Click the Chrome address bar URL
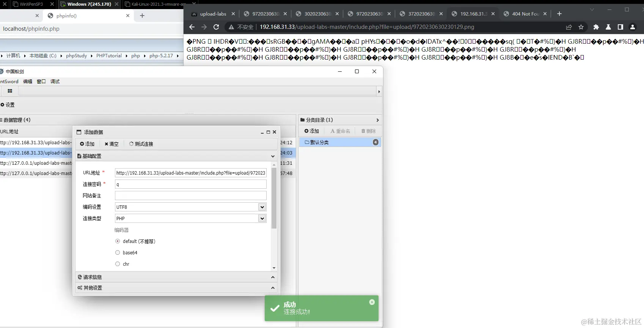 pos(367,27)
